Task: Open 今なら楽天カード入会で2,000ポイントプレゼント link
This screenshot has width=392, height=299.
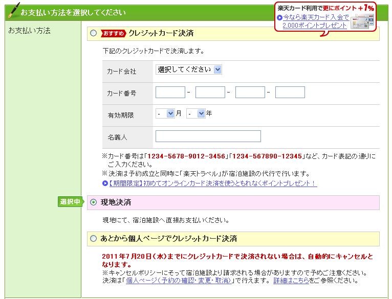Action: click(x=315, y=21)
